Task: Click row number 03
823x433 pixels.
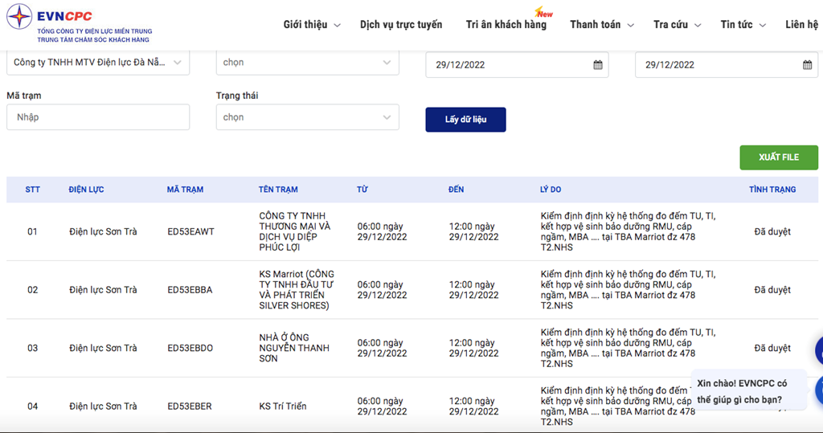Action: (x=32, y=348)
